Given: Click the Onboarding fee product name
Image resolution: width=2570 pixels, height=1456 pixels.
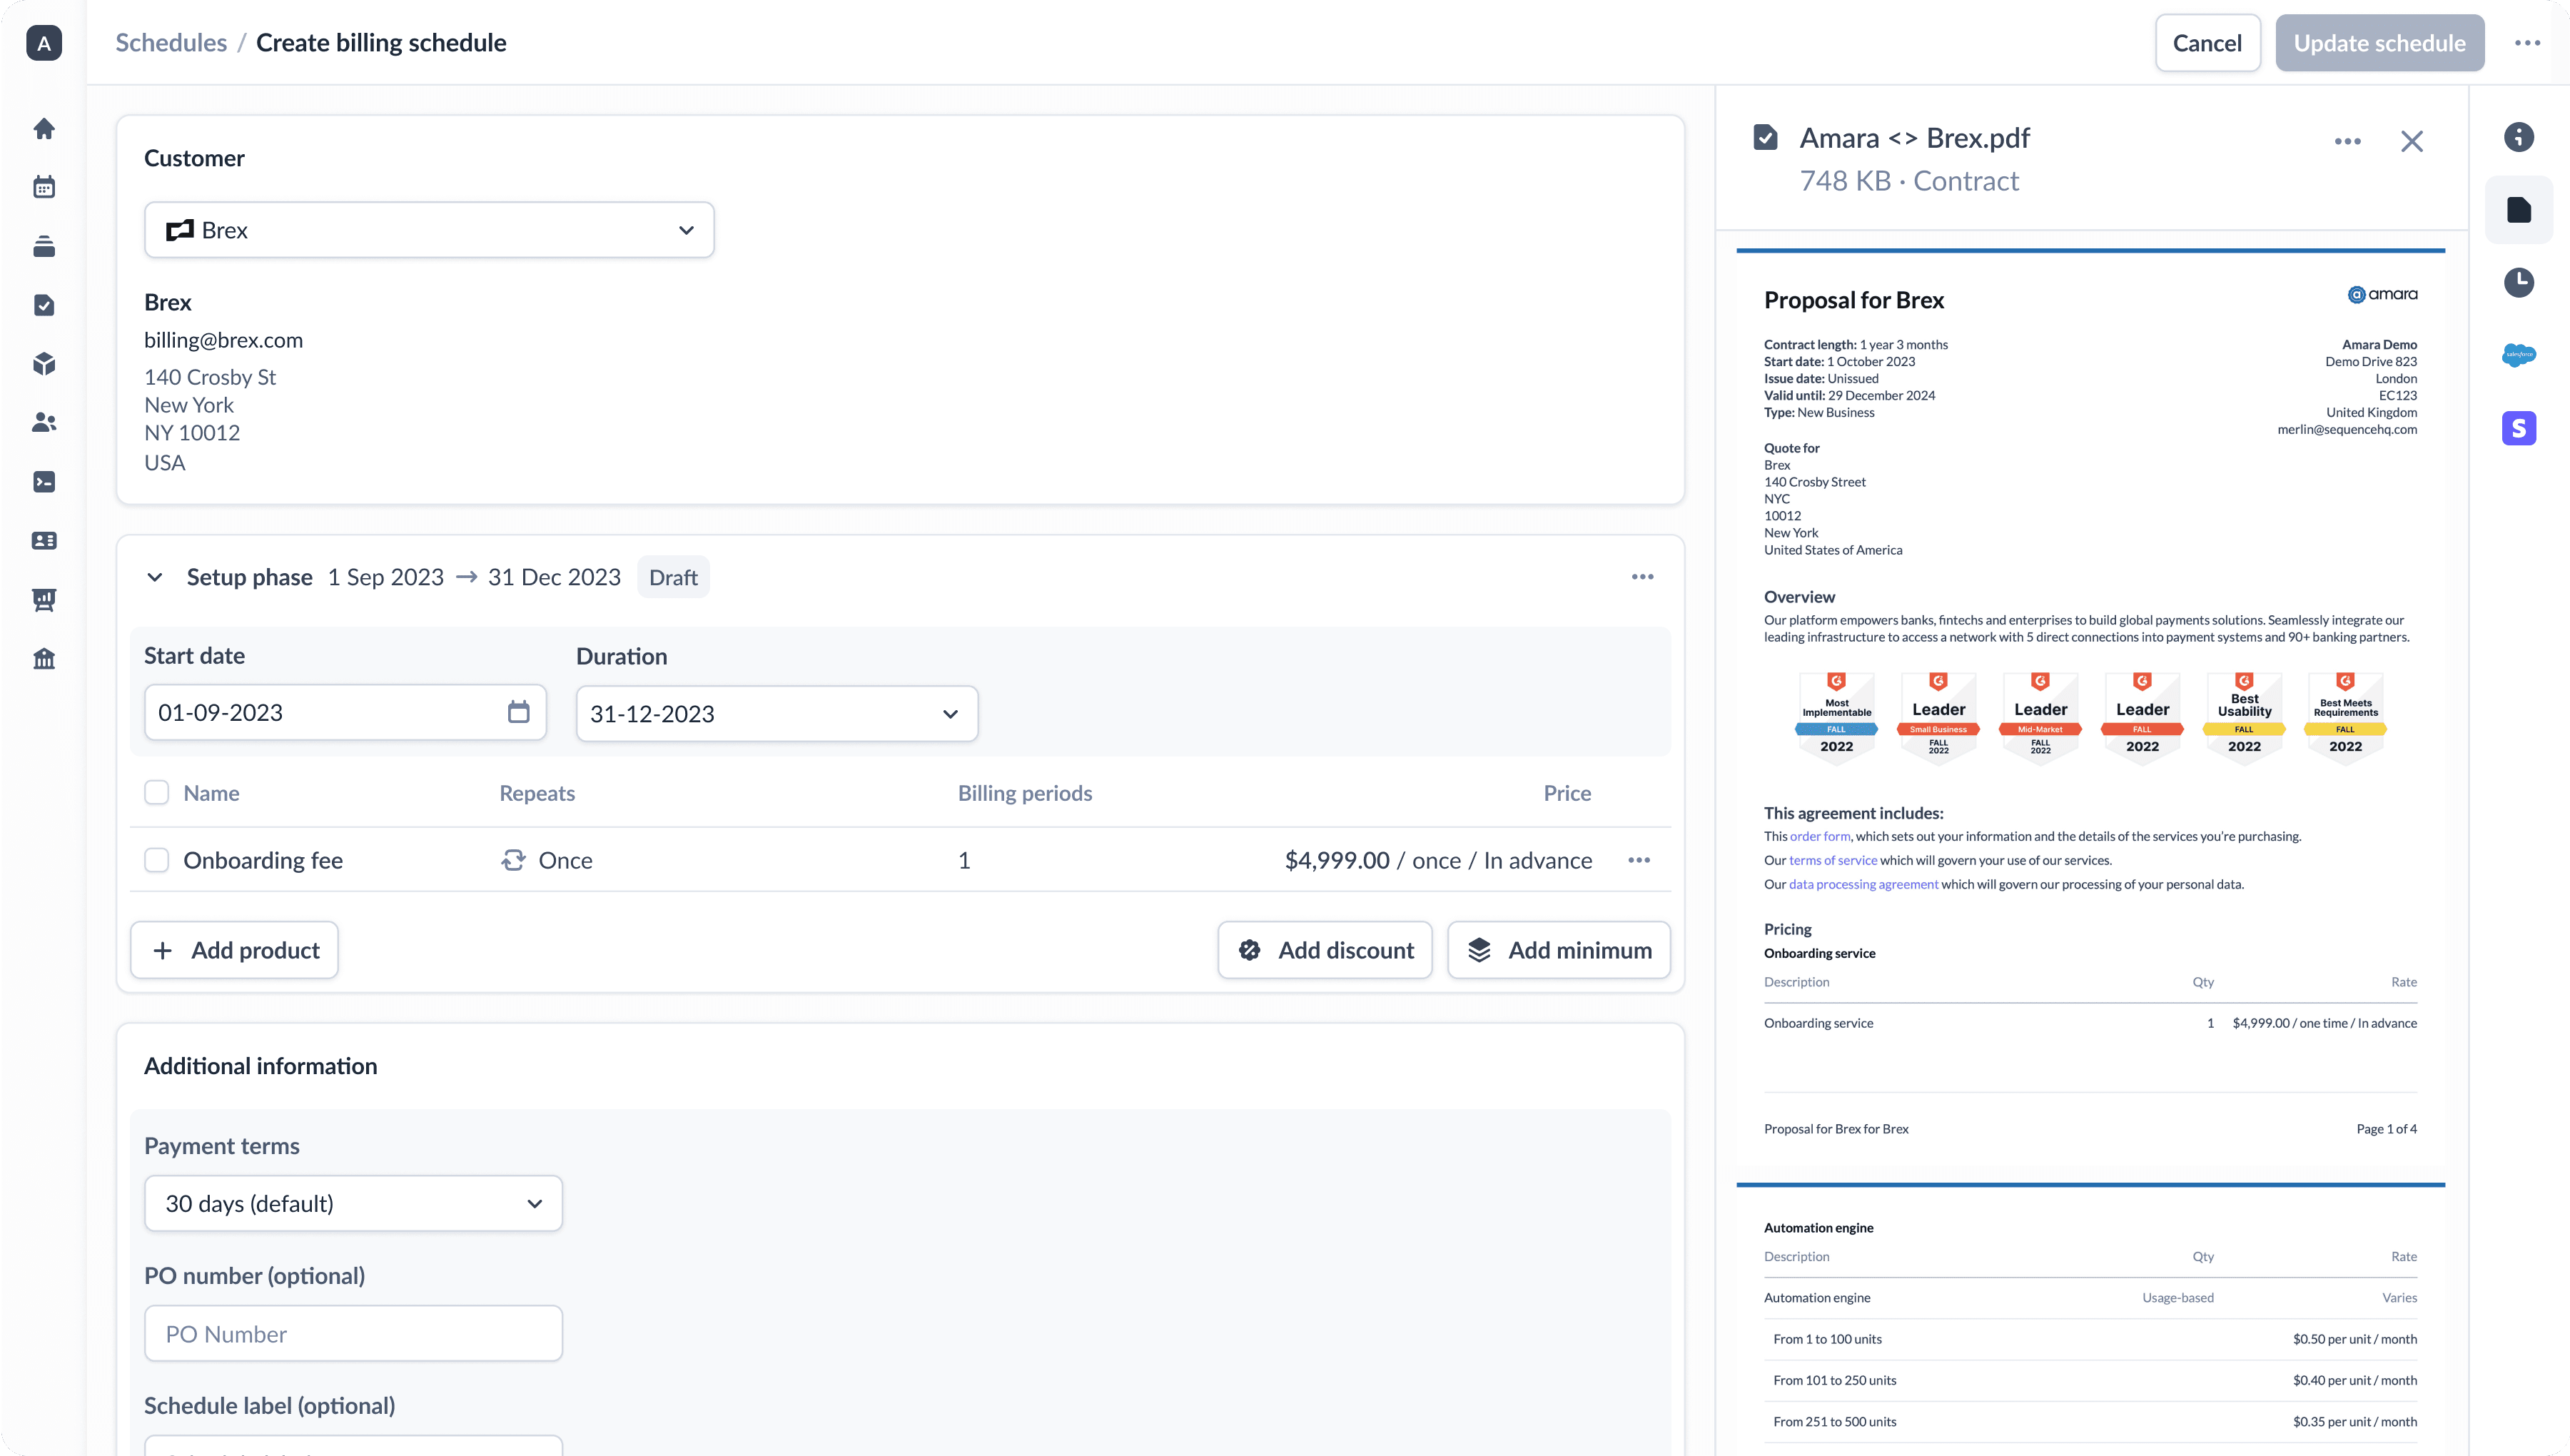Looking at the screenshot, I should (263, 860).
